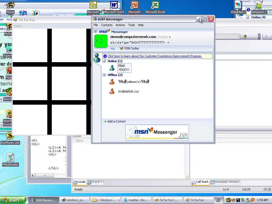Click the MSN Today butterfly icon
This screenshot has height=204, width=272.
click(121, 48)
